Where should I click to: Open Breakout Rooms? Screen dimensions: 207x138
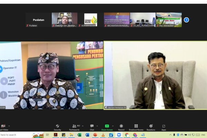tap(136, 127)
